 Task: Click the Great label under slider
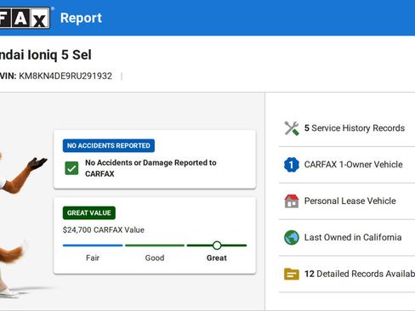point(217,257)
